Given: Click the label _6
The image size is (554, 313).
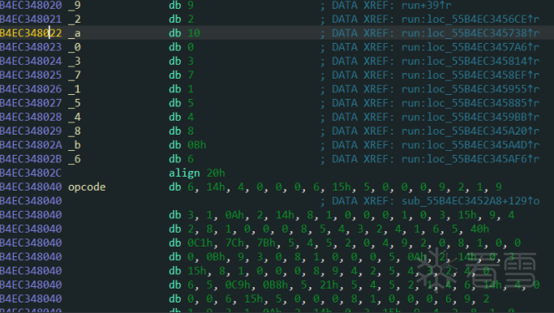Looking at the screenshot, I should click(75, 159).
